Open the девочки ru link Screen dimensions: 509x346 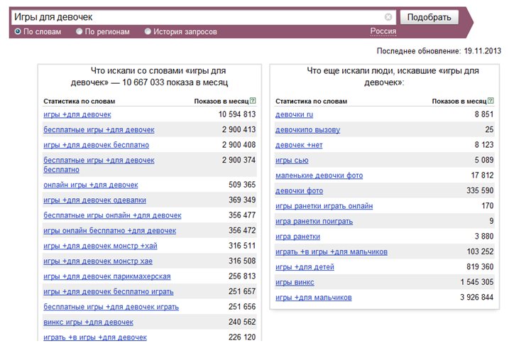[x=294, y=114]
